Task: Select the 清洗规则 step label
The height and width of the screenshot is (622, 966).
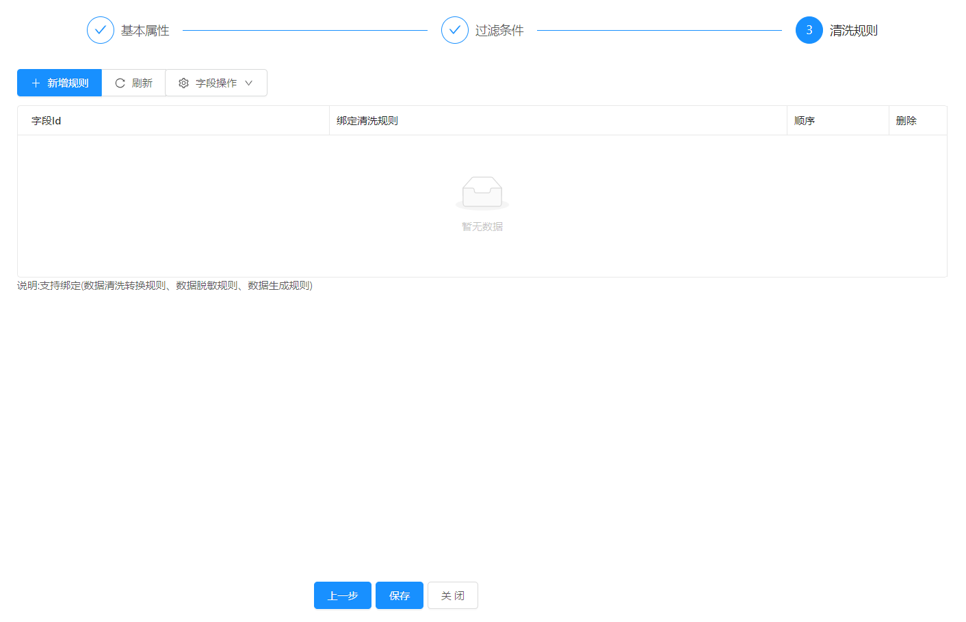Action: pyautogui.click(x=853, y=31)
